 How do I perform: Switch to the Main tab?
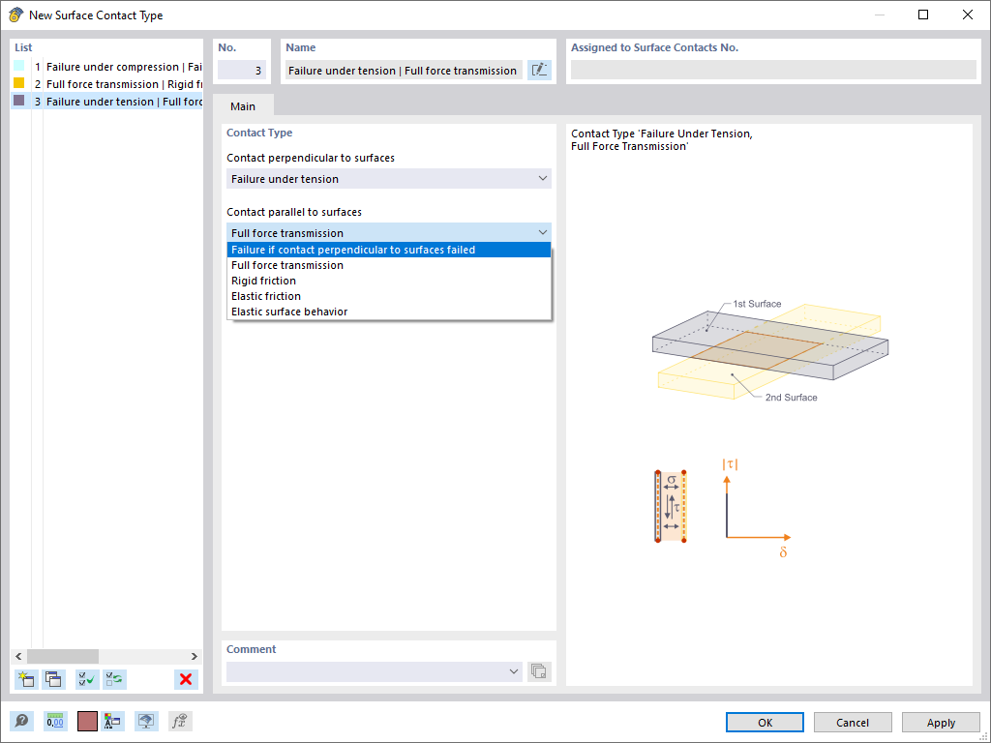[x=243, y=106]
